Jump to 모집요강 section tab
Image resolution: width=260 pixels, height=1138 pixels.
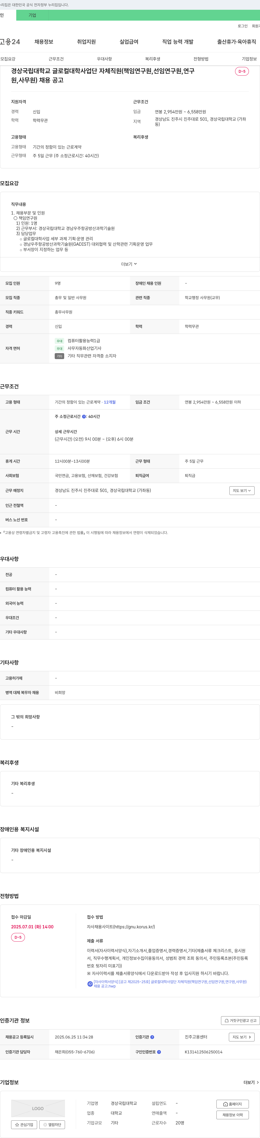tap(8, 59)
